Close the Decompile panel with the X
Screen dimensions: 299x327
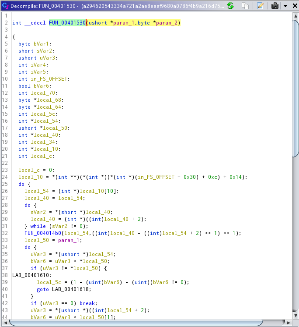294,6
